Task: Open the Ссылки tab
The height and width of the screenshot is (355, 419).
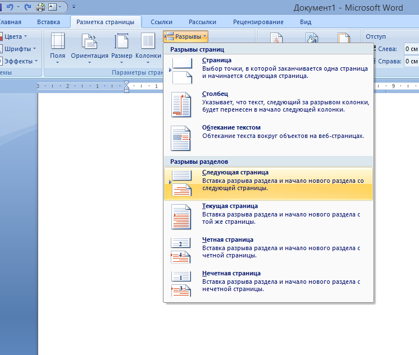Action: tap(161, 22)
